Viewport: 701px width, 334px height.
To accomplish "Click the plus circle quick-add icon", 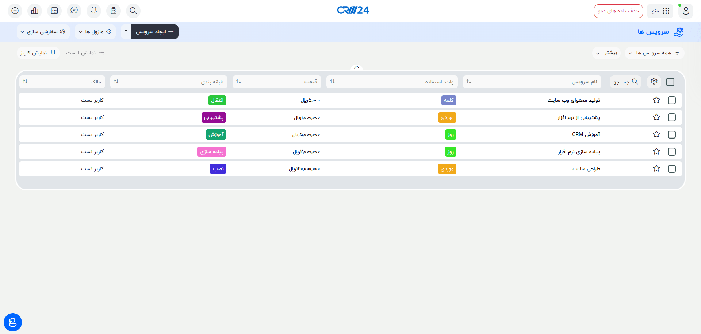I will point(15,11).
